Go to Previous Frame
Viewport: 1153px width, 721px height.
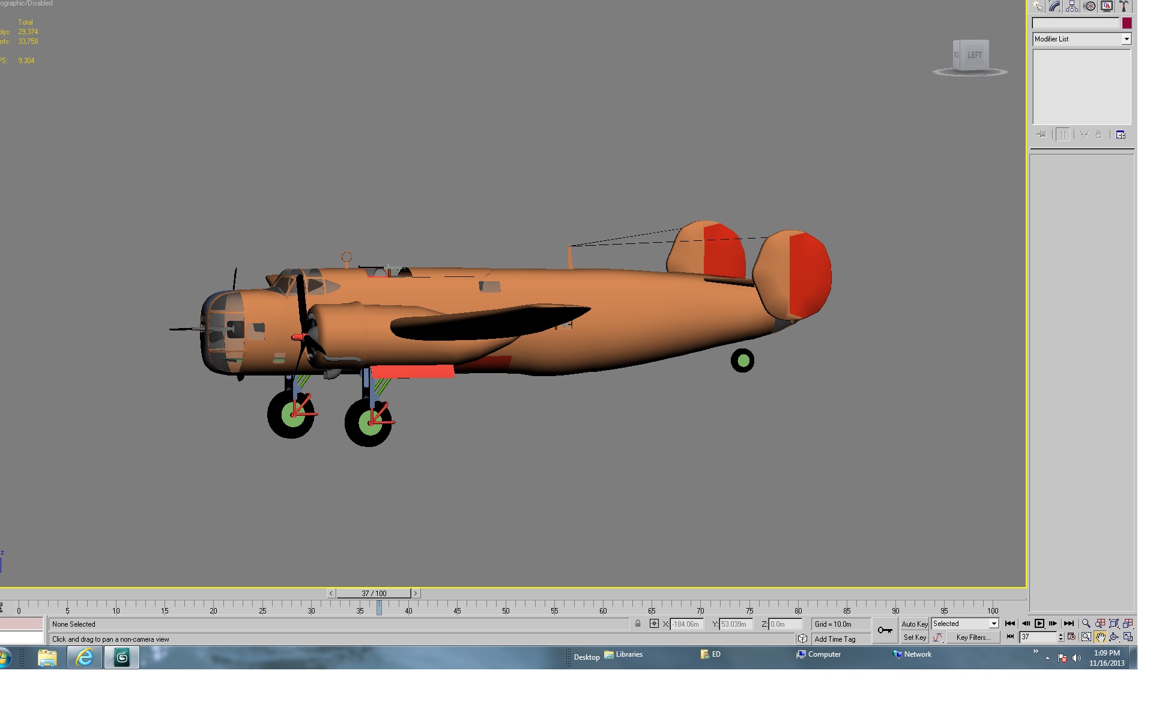1026,624
